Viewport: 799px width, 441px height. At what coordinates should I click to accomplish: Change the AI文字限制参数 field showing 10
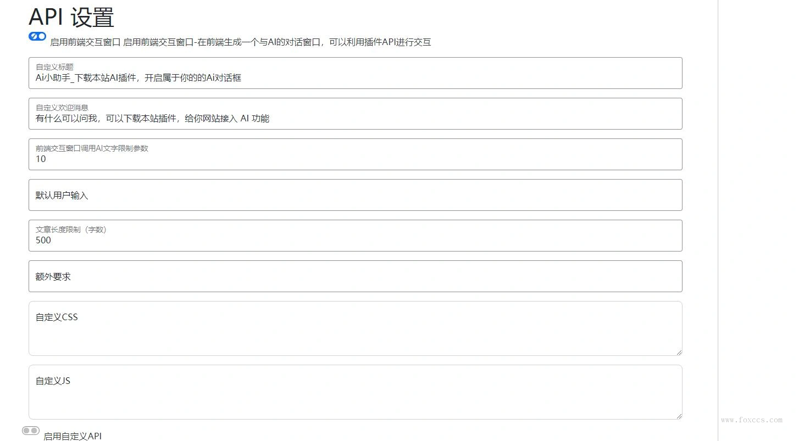tap(355, 154)
